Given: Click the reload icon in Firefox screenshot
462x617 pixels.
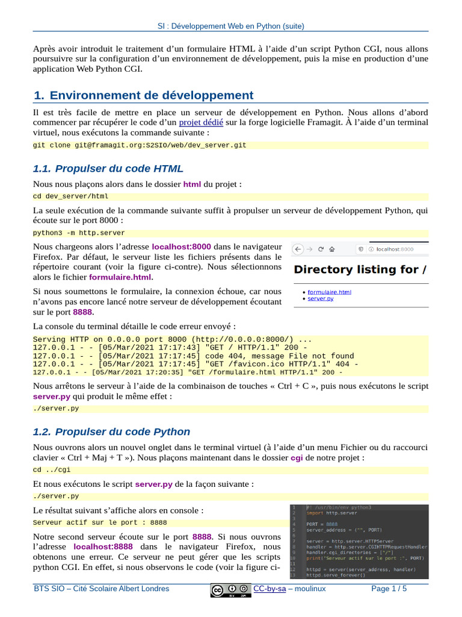Looking at the screenshot, I should pyautogui.click(x=321, y=249).
